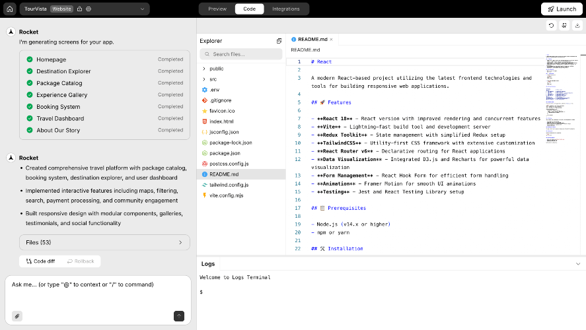Open vite.config.mjs file
Screen dimensions: 586x330
[x=241, y=195]
